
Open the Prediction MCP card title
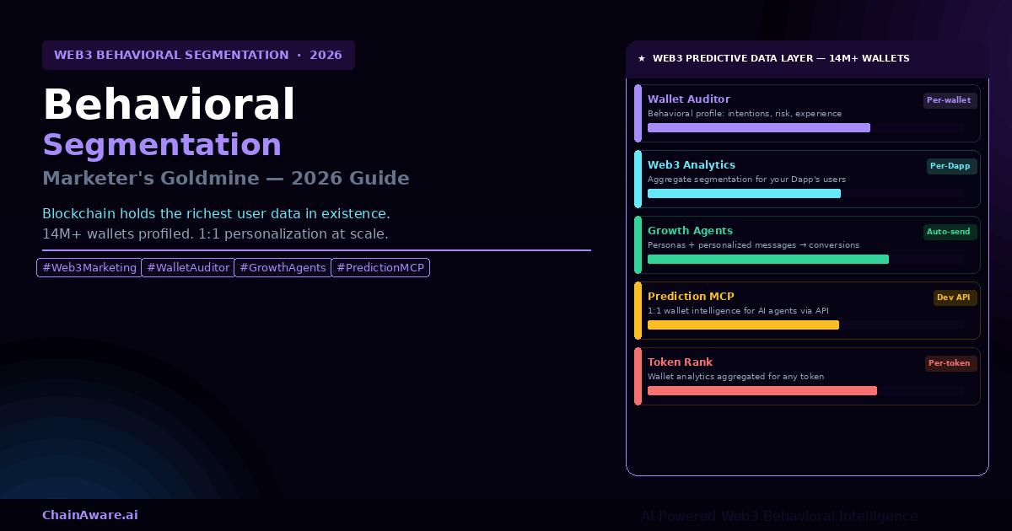tap(691, 297)
